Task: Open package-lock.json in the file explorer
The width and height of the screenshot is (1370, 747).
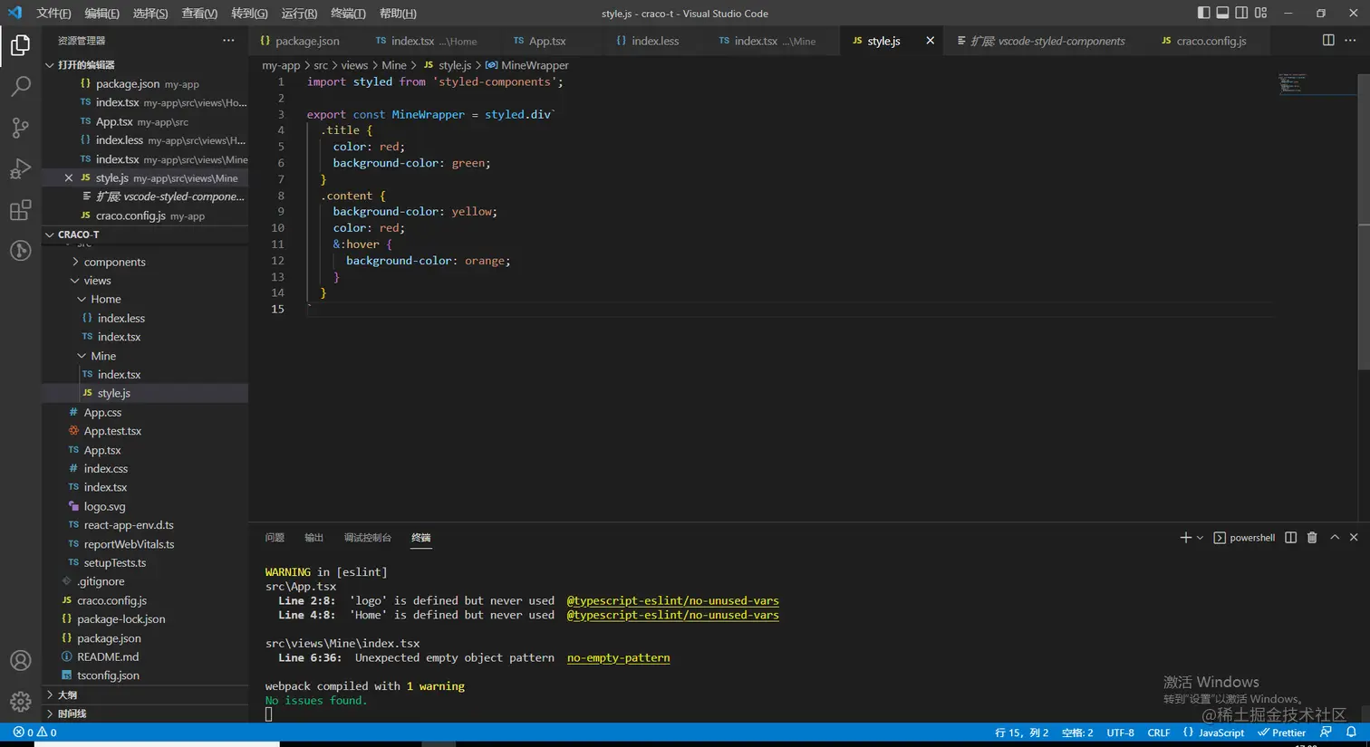Action: 121,619
